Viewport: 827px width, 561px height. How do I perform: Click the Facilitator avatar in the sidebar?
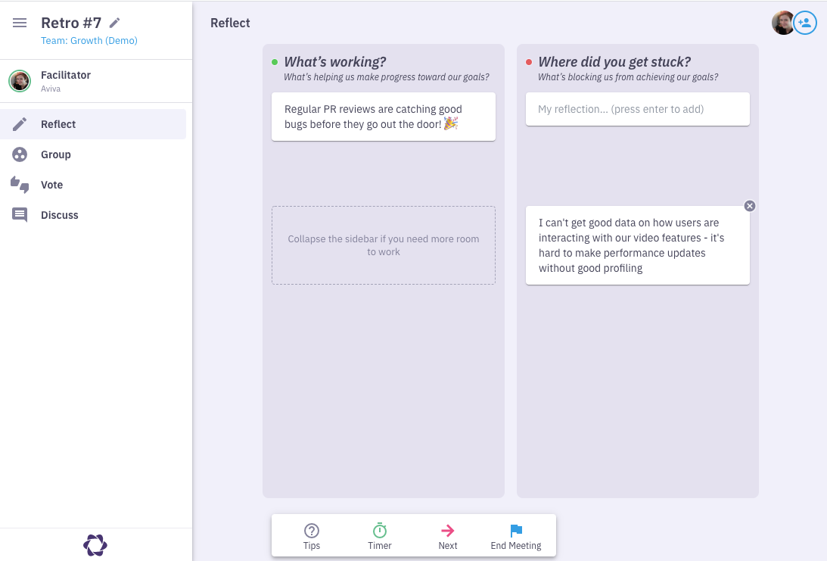pos(20,81)
